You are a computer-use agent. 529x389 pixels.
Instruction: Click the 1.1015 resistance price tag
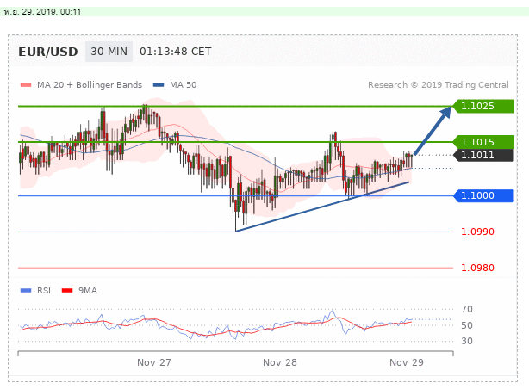click(483, 142)
